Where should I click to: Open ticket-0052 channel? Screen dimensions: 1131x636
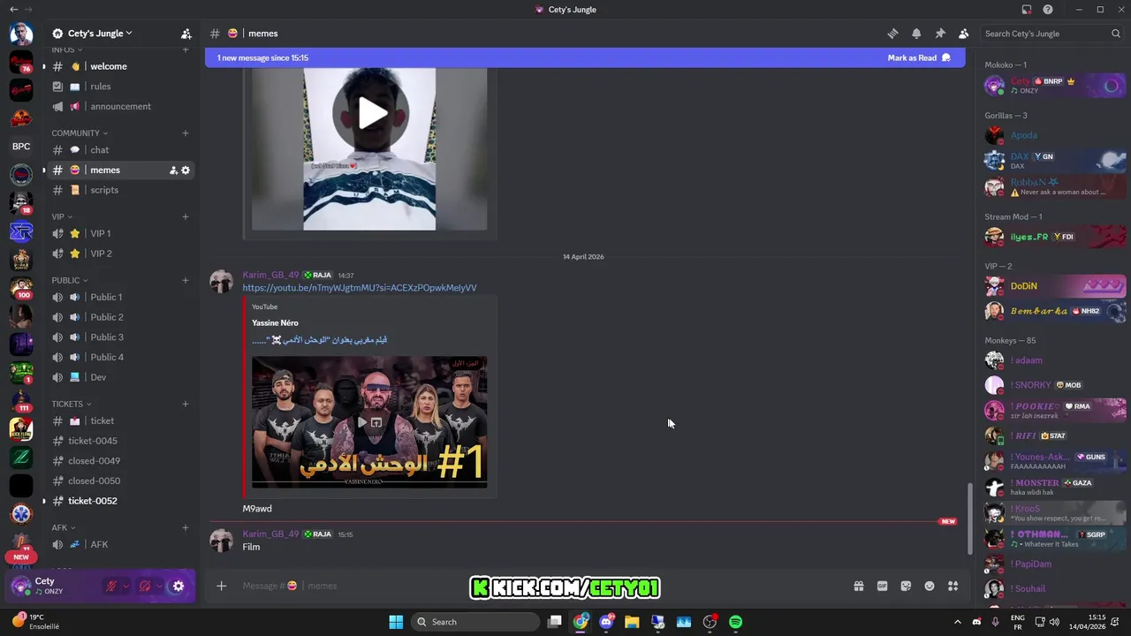[121, 501]
